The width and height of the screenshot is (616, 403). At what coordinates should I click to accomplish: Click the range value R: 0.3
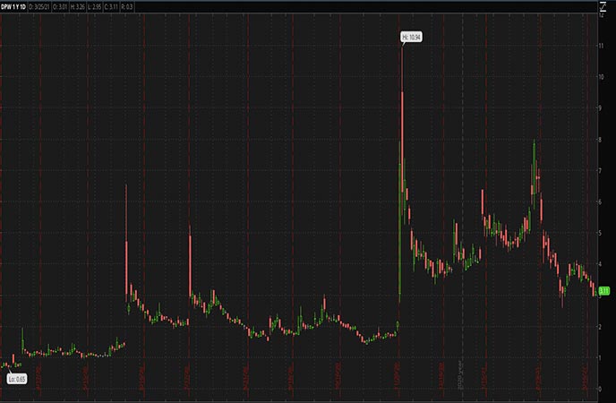coord(127,7)
